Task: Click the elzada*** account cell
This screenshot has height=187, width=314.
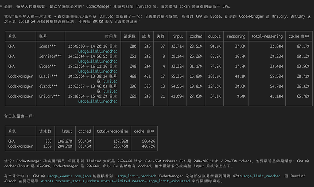Action: (48, 86)
